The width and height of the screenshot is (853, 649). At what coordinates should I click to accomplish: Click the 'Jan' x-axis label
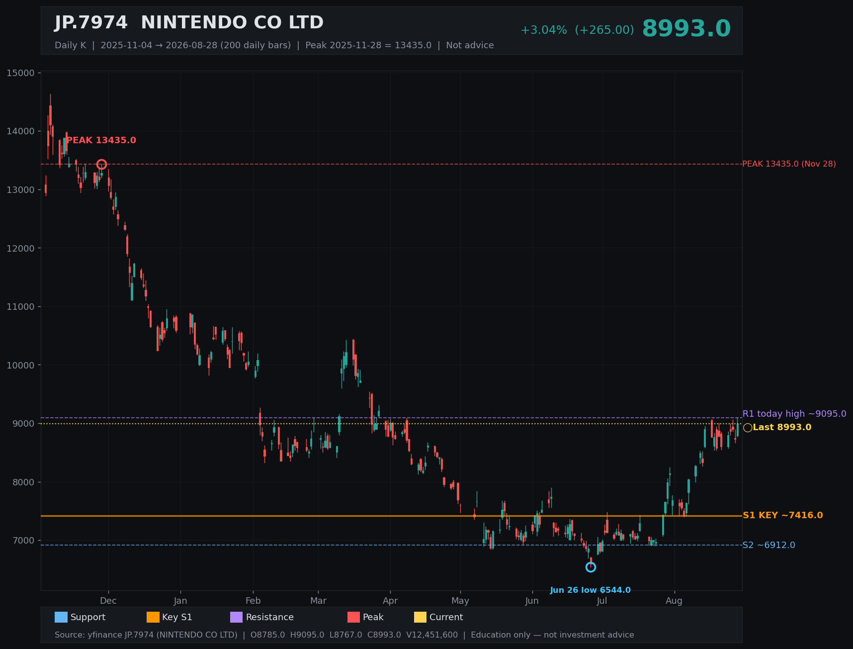[180, 601]
